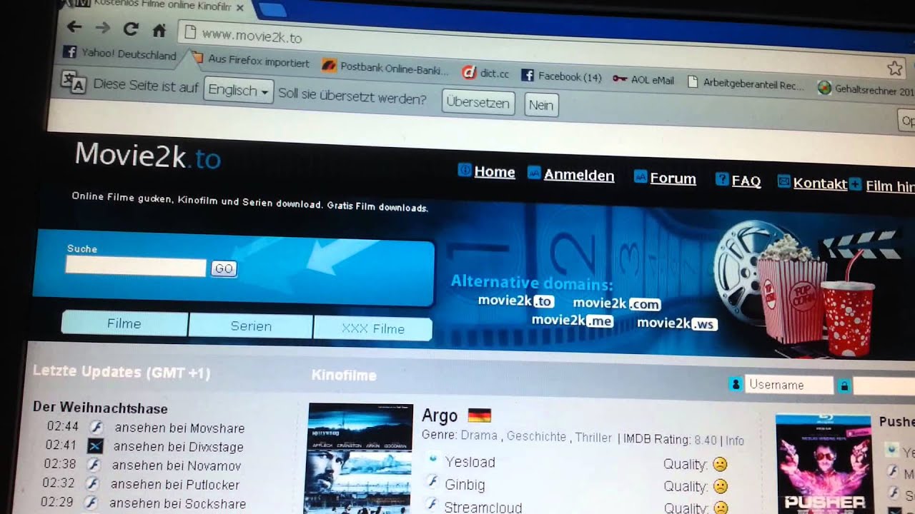
Task: Open the Streamcloud hoster link for Argo
Action: 483,508
